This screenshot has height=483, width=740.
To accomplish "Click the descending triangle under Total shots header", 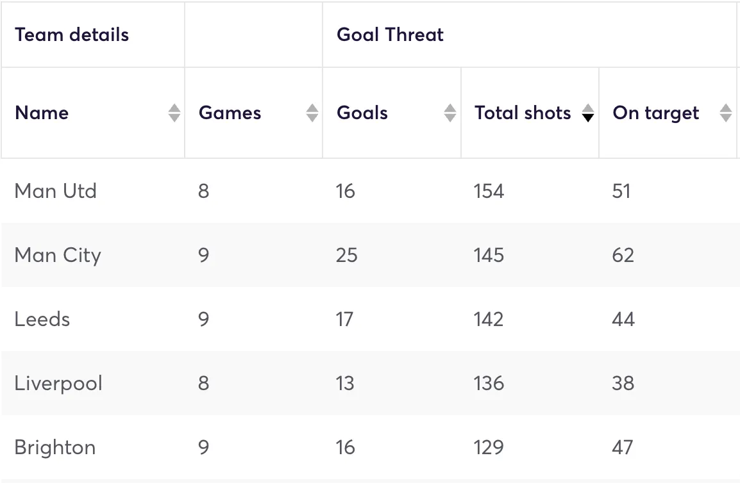I will tap(588, 118).
